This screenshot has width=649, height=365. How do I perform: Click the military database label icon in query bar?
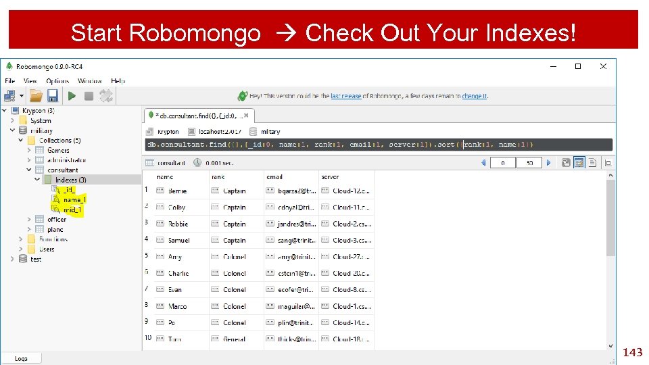(x=253, y=132)
